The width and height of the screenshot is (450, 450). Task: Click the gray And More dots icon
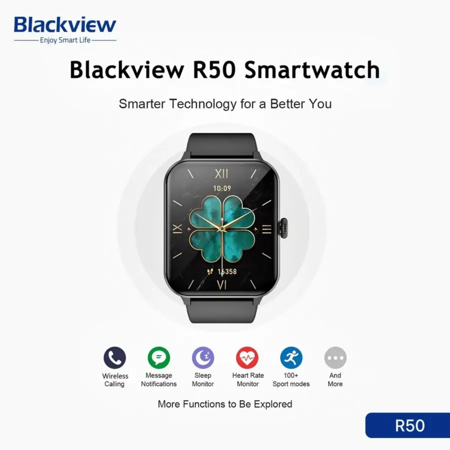335,357
